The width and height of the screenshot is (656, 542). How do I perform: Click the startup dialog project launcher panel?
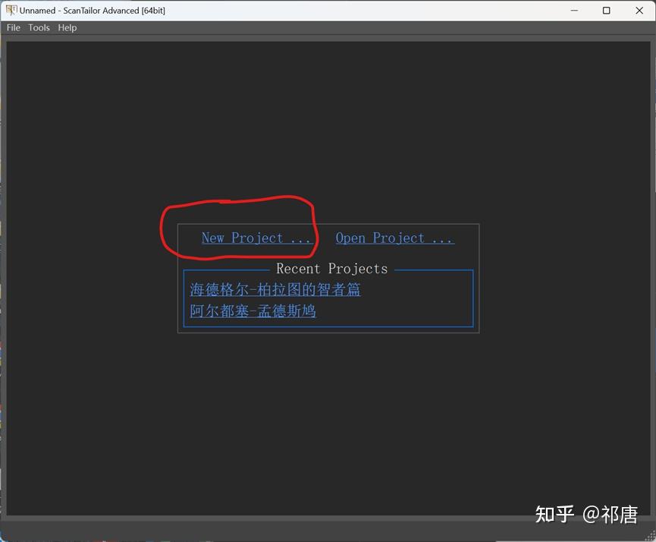328,277
